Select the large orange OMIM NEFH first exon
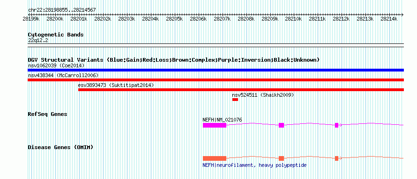 click(x=214, y=158)
